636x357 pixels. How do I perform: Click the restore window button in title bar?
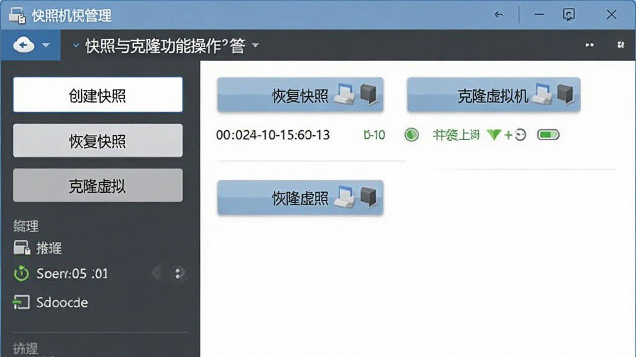coord(569,15)
